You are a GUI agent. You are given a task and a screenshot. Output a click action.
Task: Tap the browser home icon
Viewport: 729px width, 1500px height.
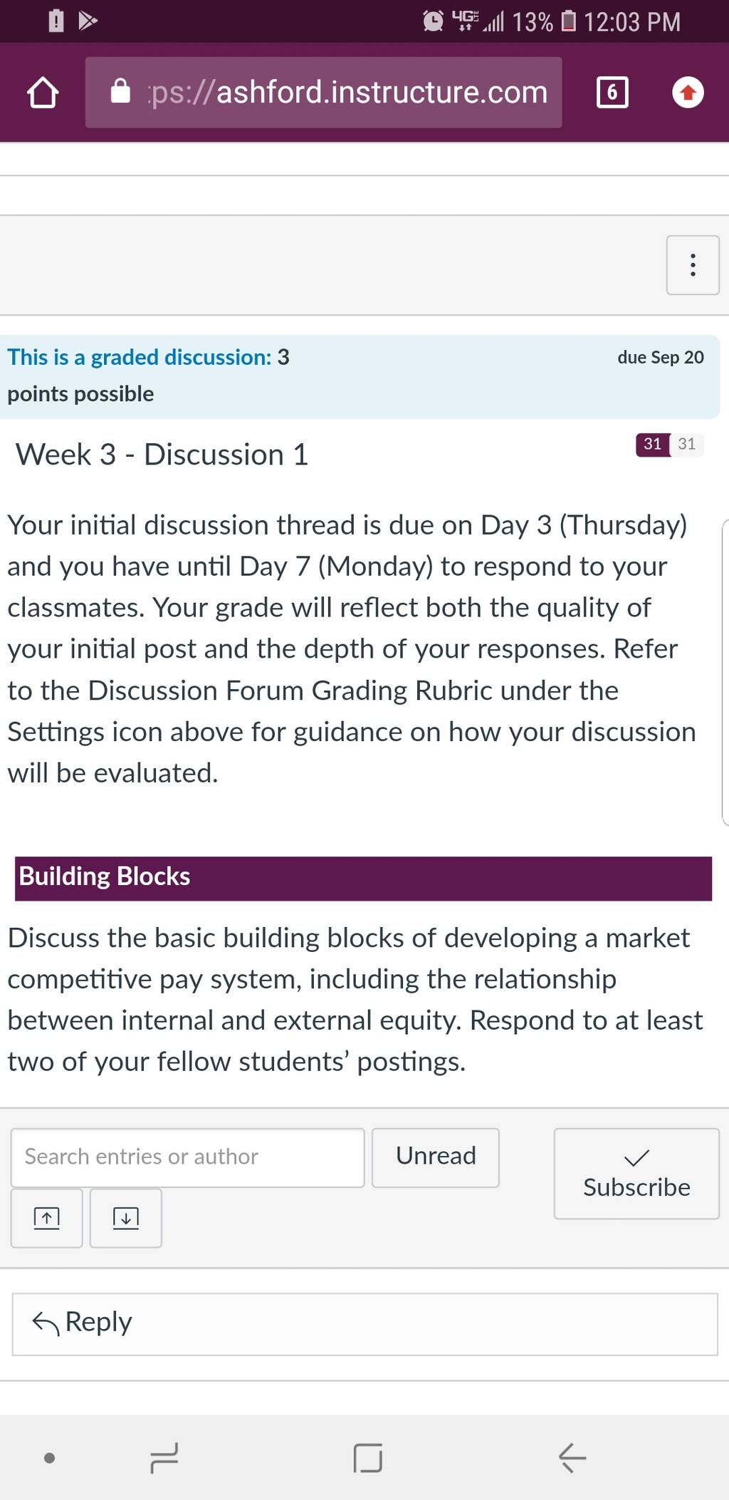click(43, 93)
